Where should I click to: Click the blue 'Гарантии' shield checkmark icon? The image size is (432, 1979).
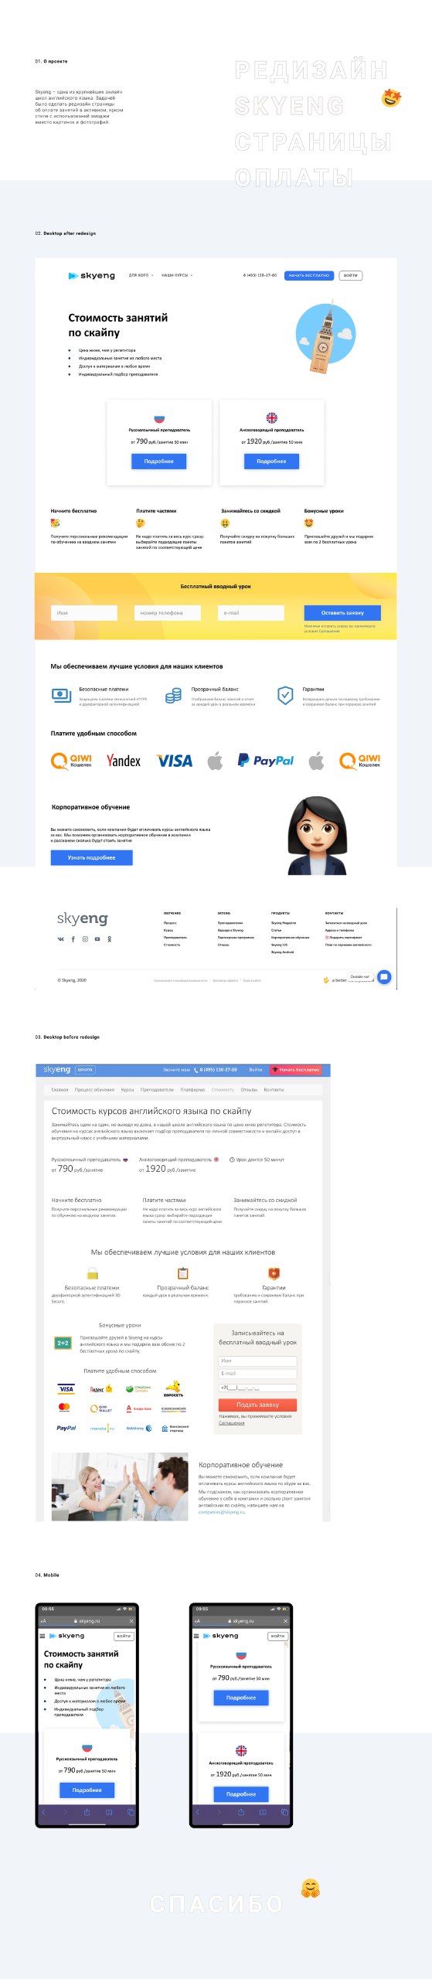285,695
